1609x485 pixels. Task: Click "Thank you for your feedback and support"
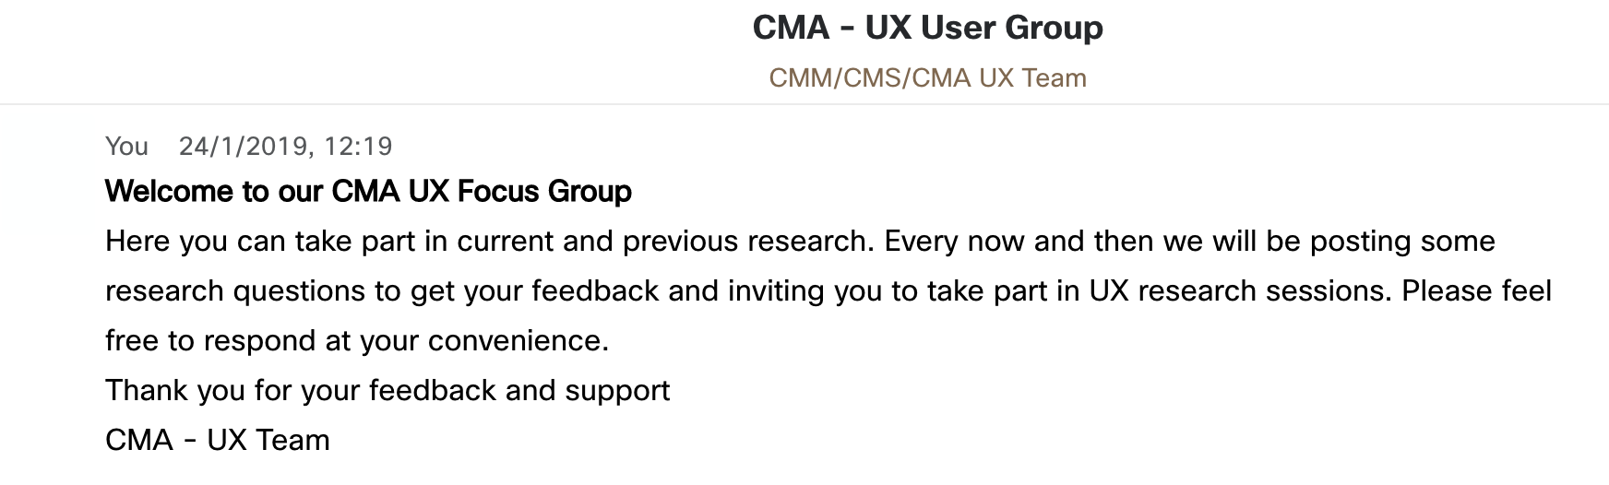tap(387, 391)
